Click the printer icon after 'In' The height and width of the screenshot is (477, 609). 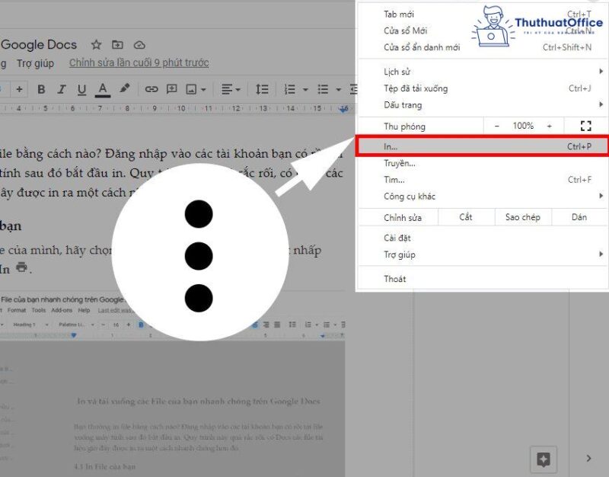(22, 267)
